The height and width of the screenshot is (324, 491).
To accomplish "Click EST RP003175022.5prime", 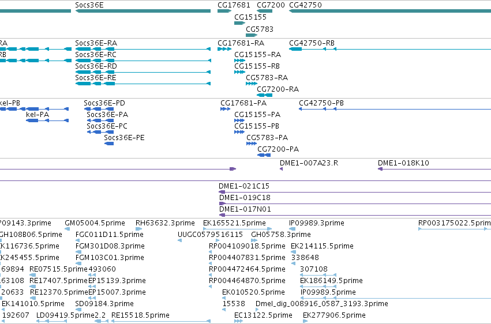I will [x=455, y=223].
